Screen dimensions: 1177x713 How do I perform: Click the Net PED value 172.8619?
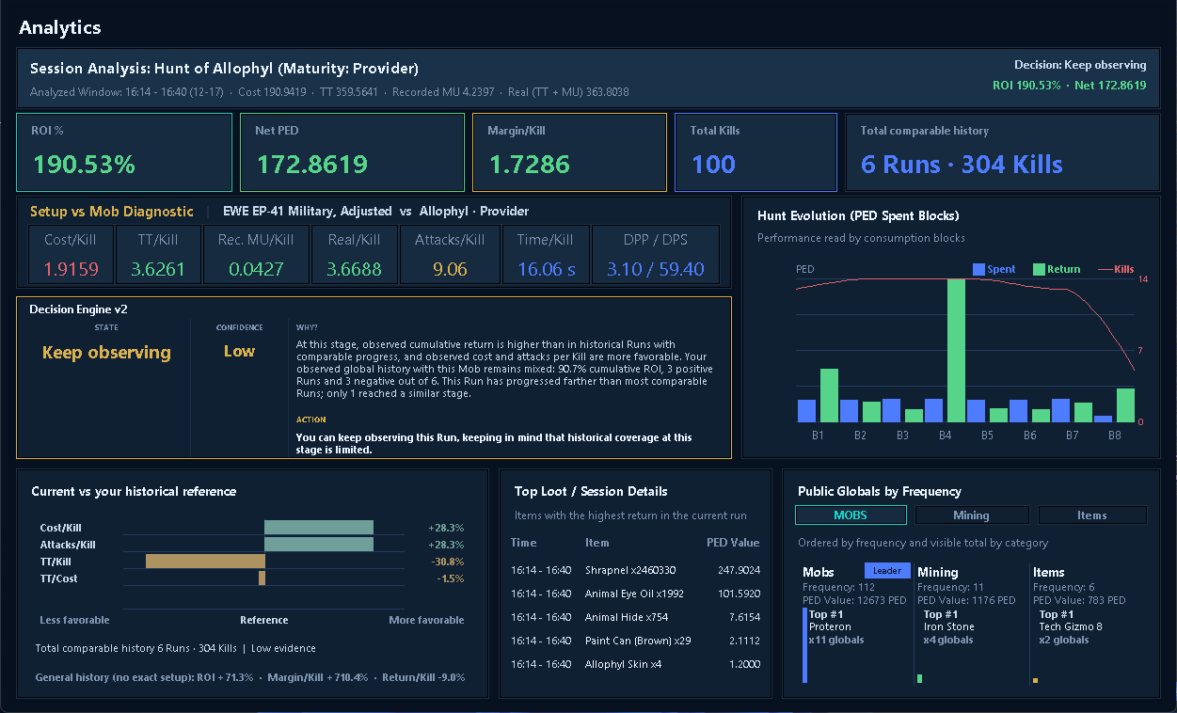tap(310, 164)
